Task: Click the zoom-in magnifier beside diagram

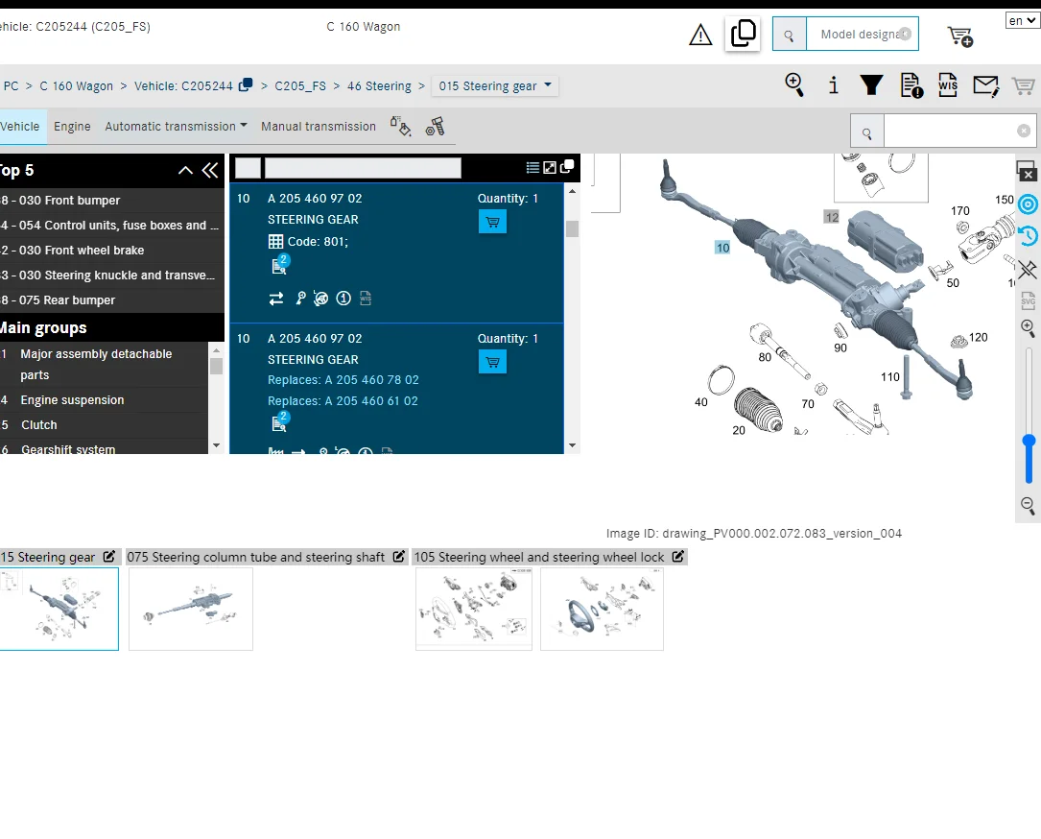Action: point(1028,326)
